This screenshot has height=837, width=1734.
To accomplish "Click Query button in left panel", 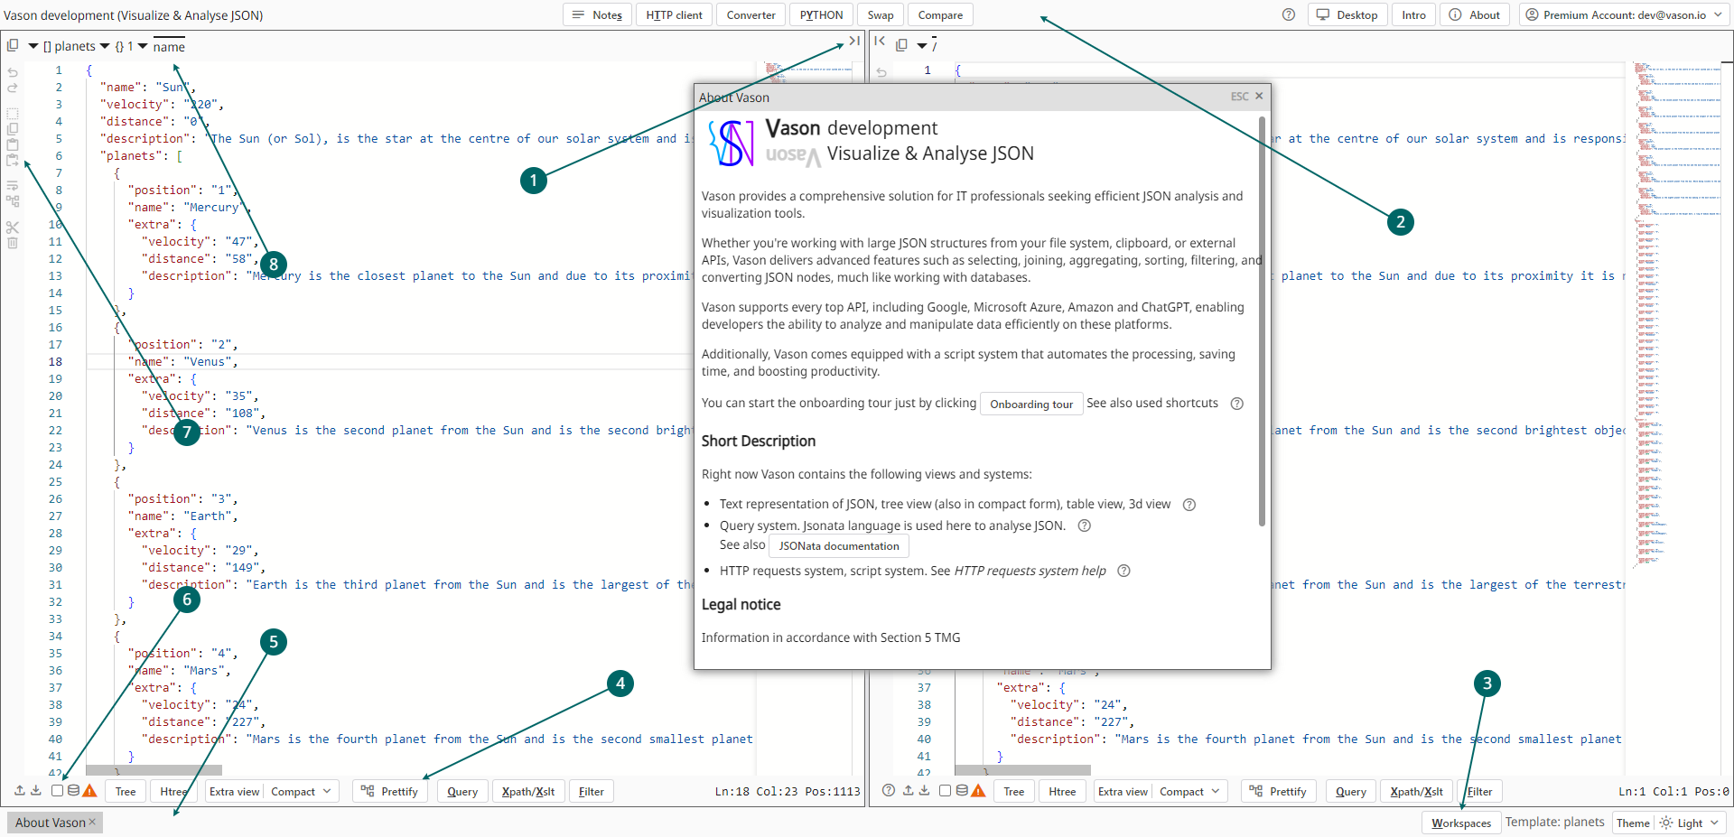I will coord(462,791).
